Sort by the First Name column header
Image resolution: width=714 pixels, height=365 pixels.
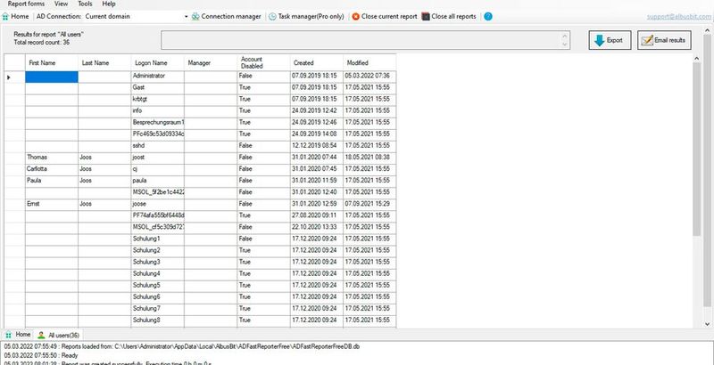click(52, 62)
